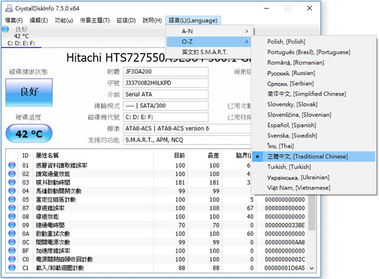The width and height of the screenshot is (379, 279).
Task: Click the ID column header
Action: tap(26, 156)
